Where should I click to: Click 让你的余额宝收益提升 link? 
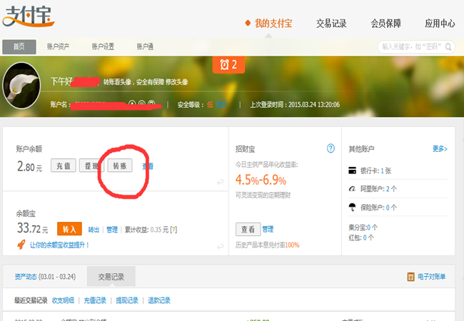(59, 245)
